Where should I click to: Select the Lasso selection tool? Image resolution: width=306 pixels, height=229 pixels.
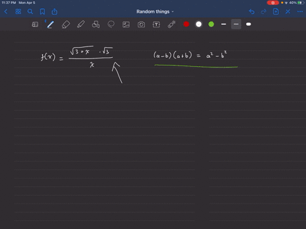point(111,24)
